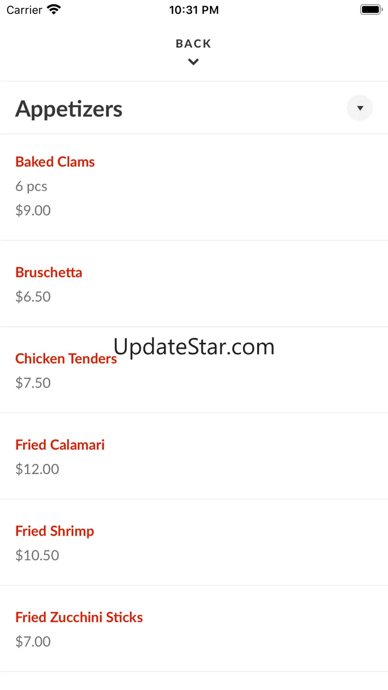Click the Wi-Fi status icon
This screenshot has width=388, height=690.
pyautogui.click(x=54, y=9)
